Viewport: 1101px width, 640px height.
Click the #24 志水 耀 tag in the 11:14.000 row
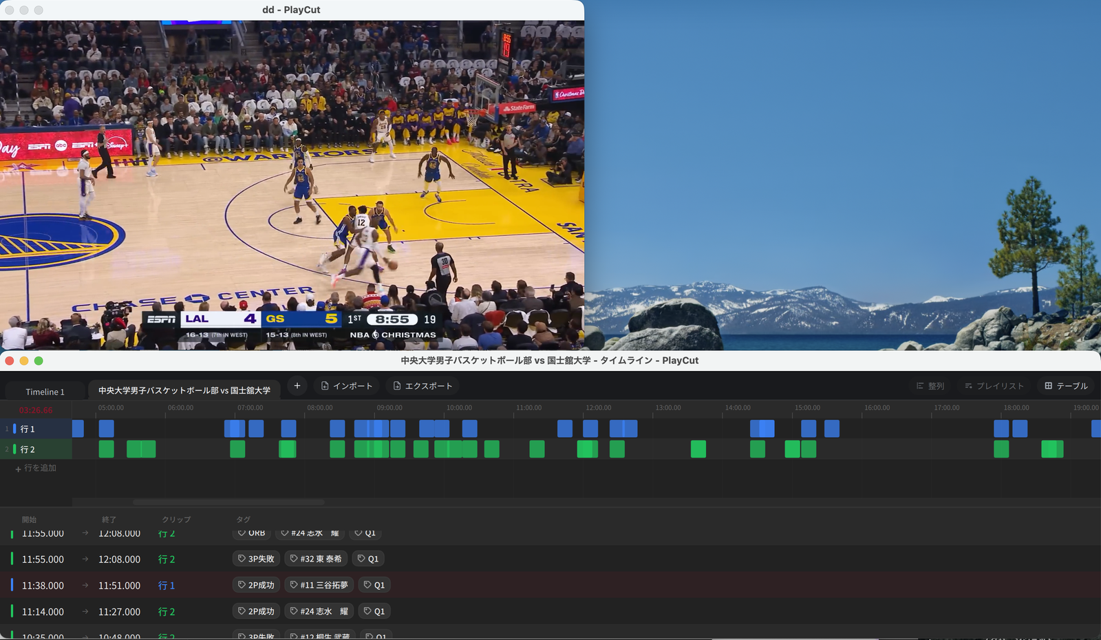tap(319, 611)
